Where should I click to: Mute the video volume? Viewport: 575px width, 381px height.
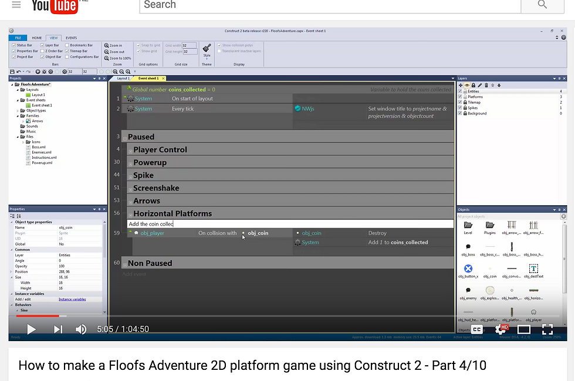click(x=81, y=329)
